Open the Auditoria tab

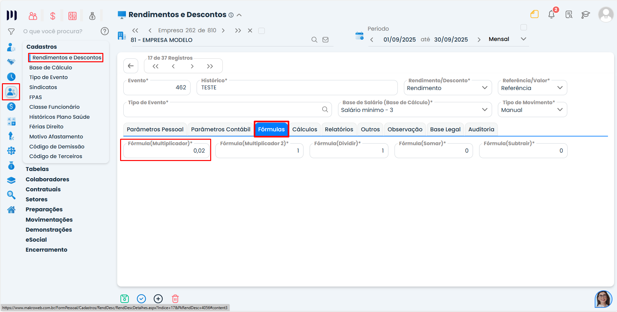[x=481, y=129]
